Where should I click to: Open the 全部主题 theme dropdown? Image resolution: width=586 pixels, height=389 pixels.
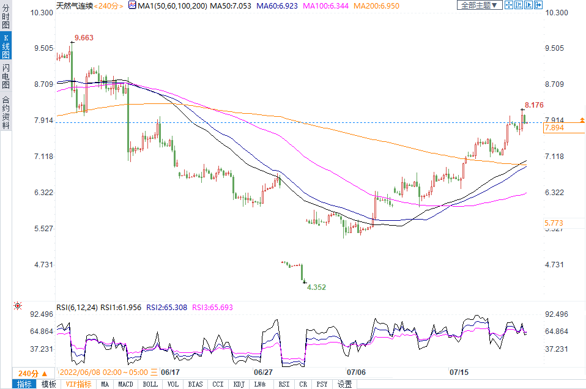479,5
